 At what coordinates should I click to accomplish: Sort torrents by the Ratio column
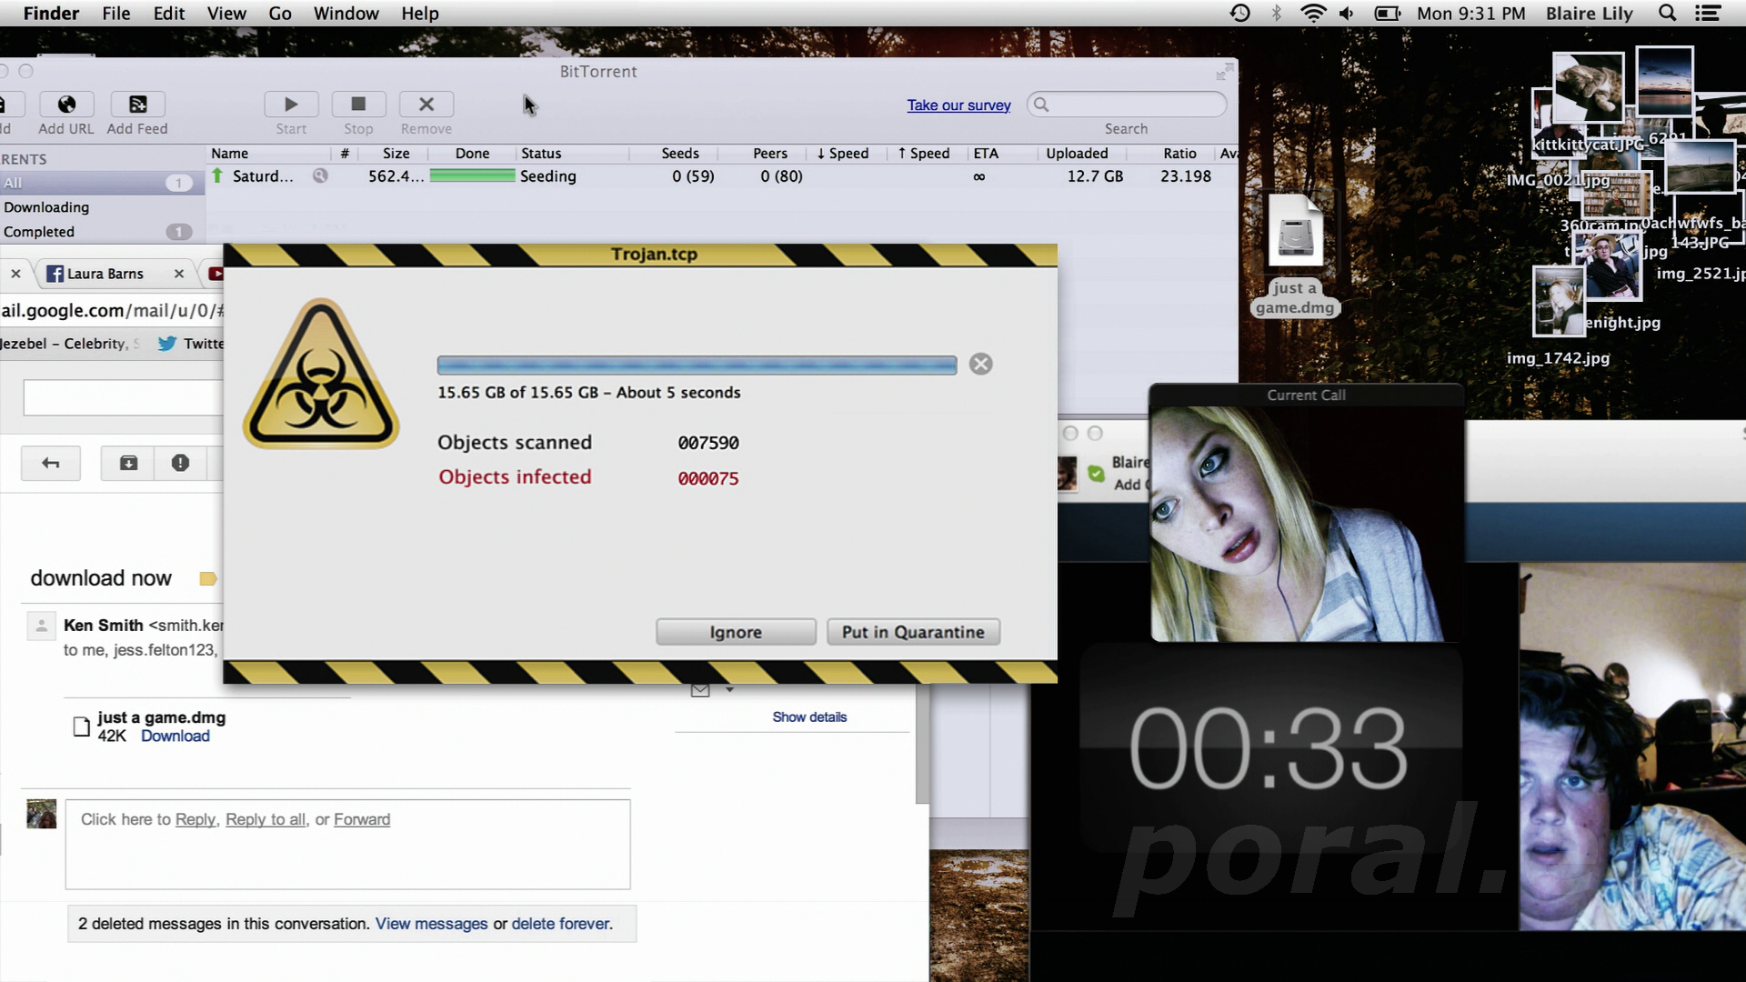click(1179, 154)
